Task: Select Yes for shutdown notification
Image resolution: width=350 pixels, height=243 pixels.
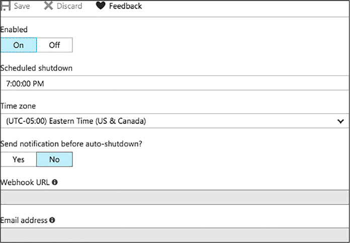Action: click(x=19, y=159)
